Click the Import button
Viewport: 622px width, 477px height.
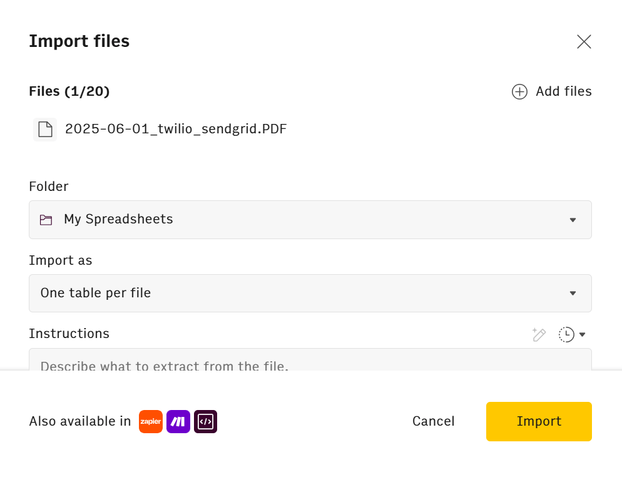(538, 421)
